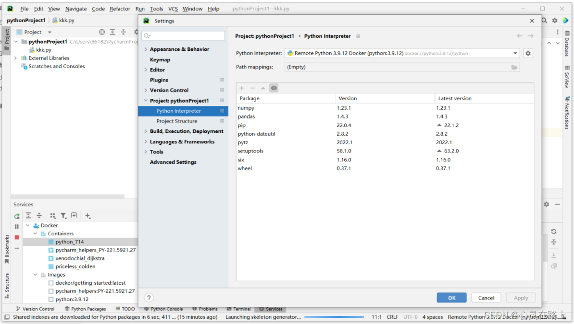Open the Database side tool window

point(567,44)
